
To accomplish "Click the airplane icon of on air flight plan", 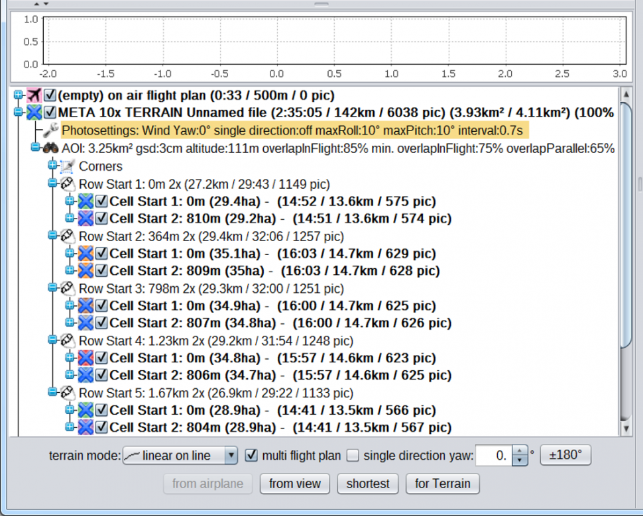I will click(x=33, y=95).
